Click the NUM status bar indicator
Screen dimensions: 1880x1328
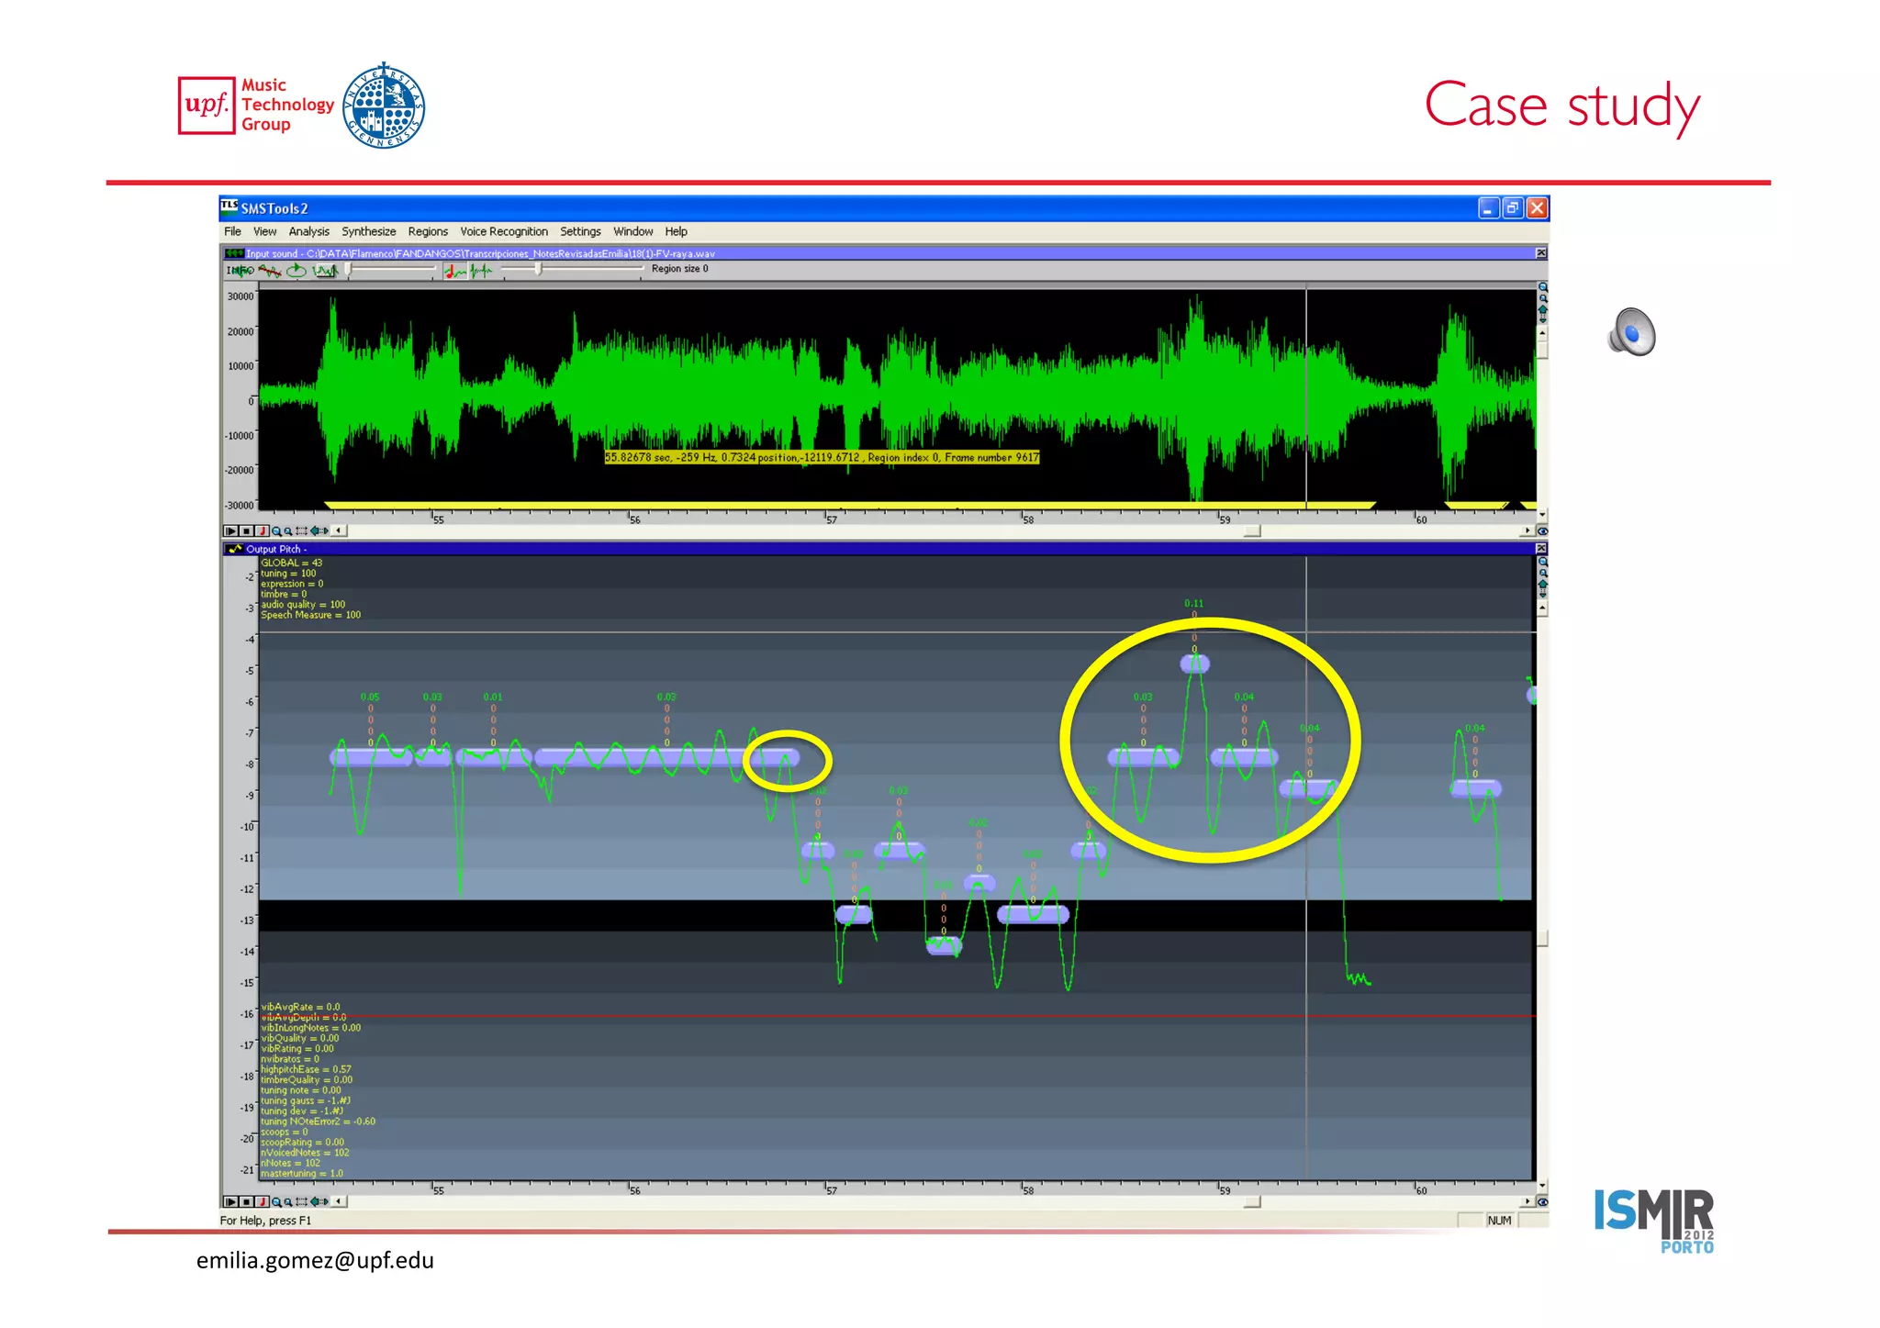1499,1220
